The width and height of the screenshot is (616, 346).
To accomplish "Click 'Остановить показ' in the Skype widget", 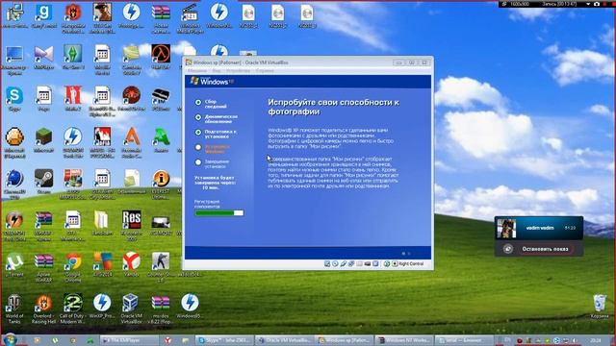I will point(545,249).
